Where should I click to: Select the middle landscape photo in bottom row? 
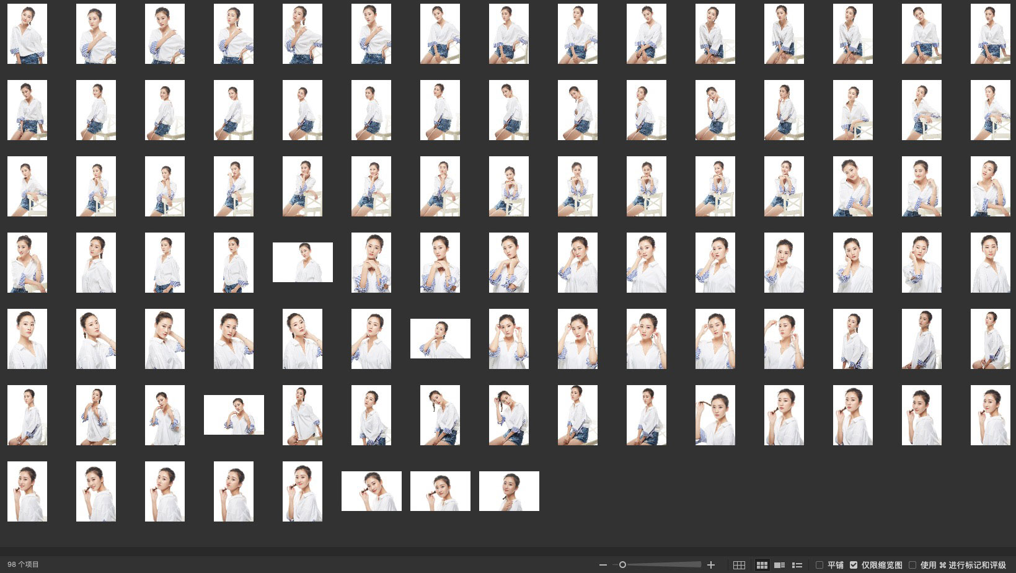[x=440, y=491]
